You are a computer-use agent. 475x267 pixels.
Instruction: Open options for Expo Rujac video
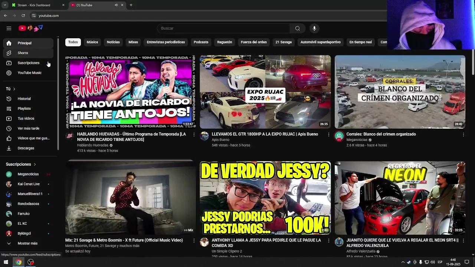328,135
